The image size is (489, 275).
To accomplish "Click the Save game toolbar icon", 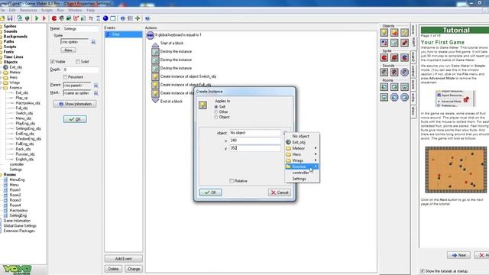I will pos(10,18).
